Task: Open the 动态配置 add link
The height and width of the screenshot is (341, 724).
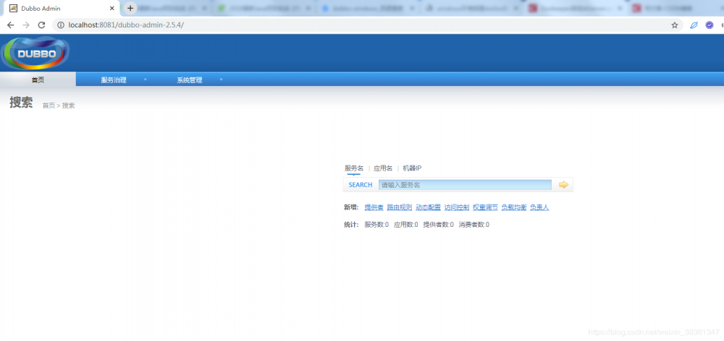Action: pos(428,207)
